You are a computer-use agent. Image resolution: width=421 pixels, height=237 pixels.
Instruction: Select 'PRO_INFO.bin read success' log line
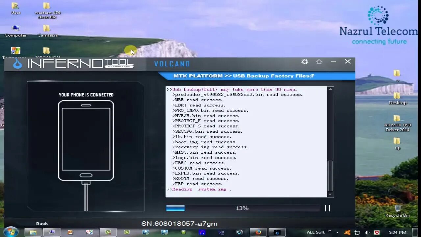click(210, 111)
